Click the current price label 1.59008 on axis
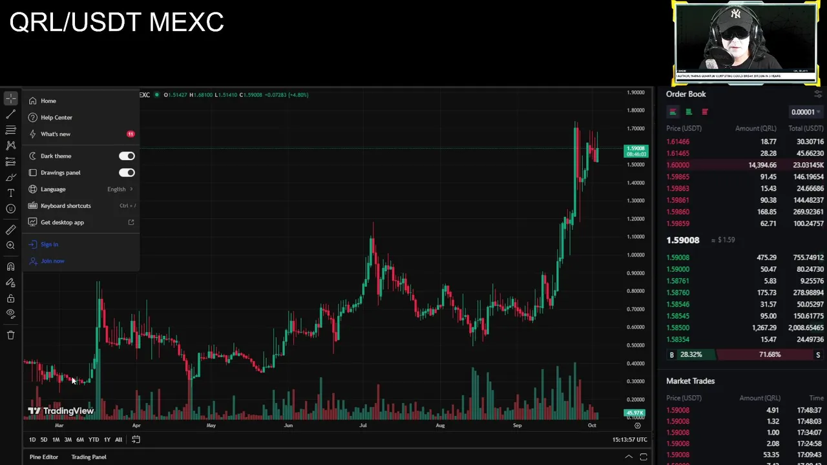827x465 pixels. click(x=636, y=151)
